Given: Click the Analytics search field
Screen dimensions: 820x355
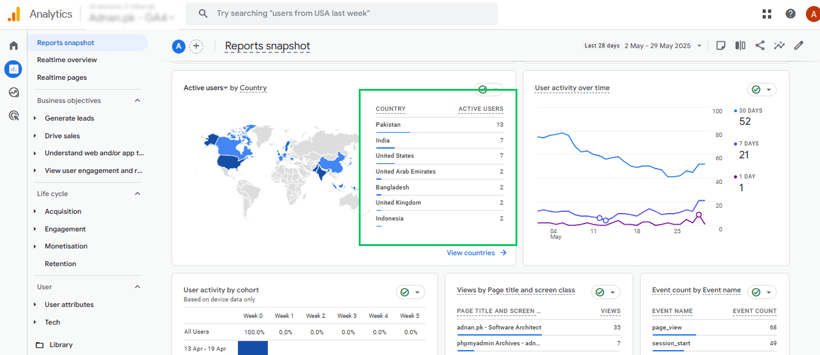Looking at the screenshot, I should click(342, 13).
